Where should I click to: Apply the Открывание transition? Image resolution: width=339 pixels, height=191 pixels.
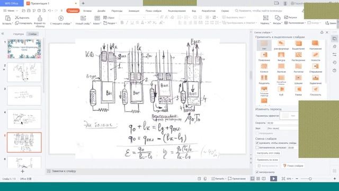pos(316,68)
